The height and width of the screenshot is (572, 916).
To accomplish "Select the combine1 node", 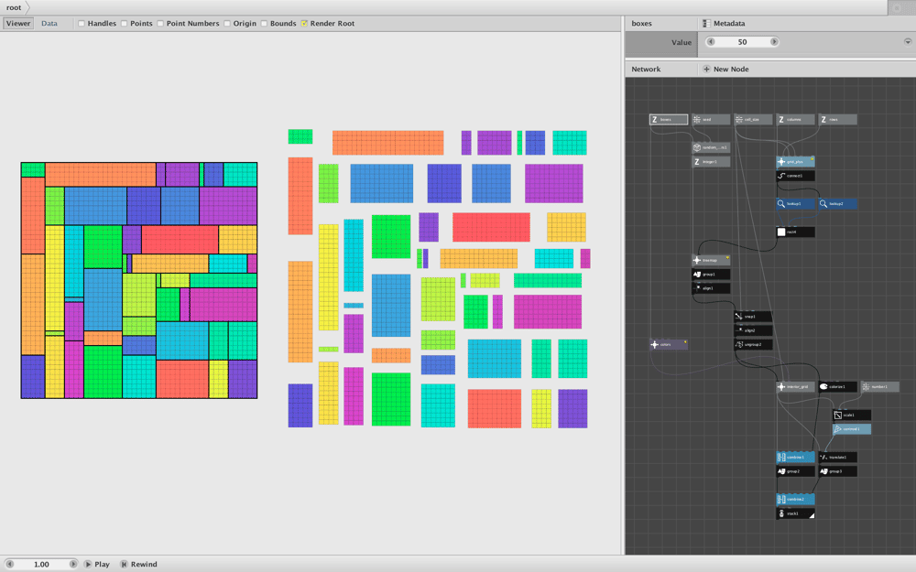I will [795, 457].
